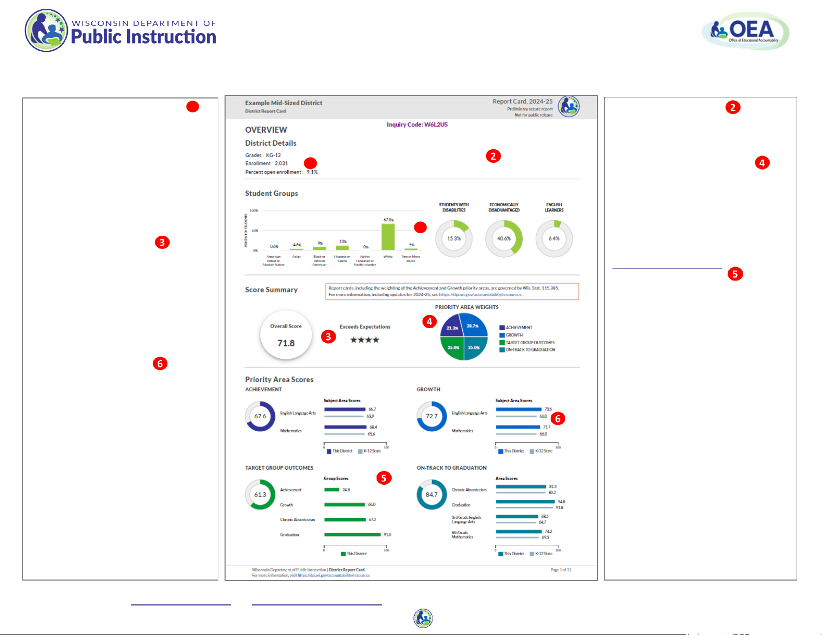The image size is (822, 635).
Task: Click the teal 25.0% pie slice
Action: coord(475,347)
